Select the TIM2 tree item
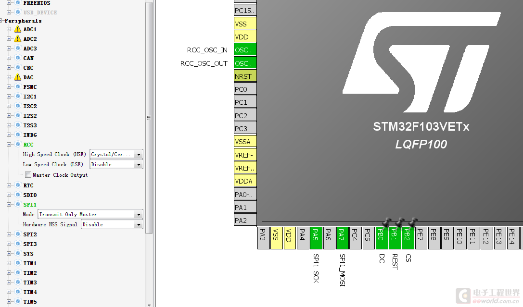 [30, 273]
